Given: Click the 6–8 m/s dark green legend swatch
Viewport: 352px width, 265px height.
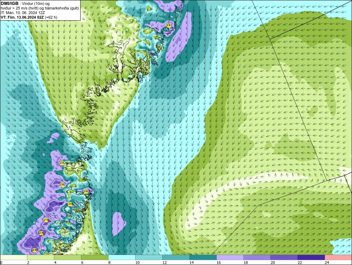Looking at the screenshot, I should [x=95, y=257].
